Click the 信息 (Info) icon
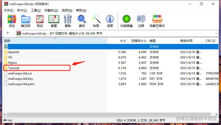The width and height of the screenshot is (221, 125). (110, 19)
